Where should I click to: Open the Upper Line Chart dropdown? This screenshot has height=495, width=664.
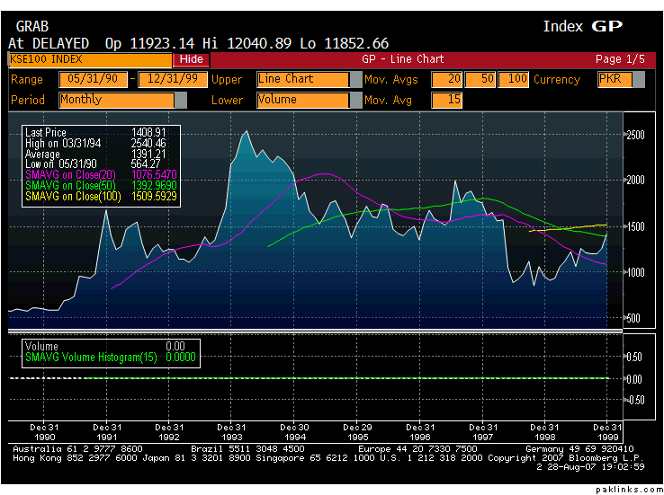point(302,79)
